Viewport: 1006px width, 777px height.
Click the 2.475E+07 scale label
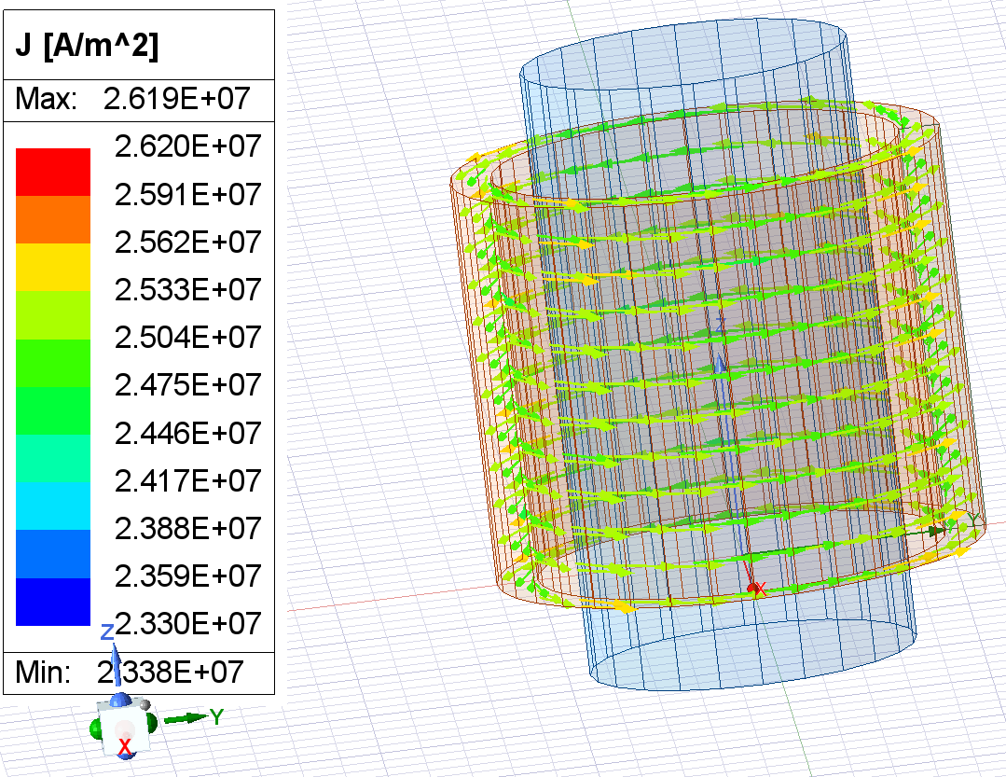click(186, 385)
